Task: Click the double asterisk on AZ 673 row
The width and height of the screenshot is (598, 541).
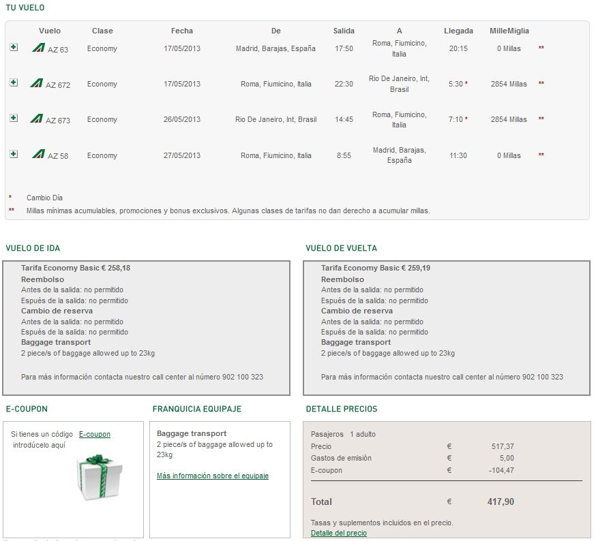Action: (541, 119)
